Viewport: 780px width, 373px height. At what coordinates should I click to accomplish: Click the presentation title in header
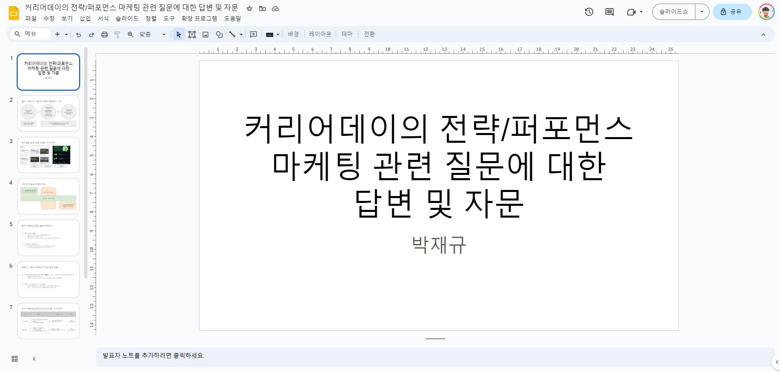[x=131, y=8]
